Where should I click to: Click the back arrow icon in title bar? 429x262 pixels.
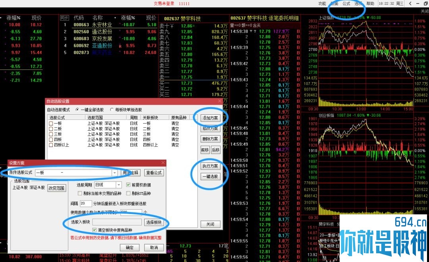[x=410, y=4]
